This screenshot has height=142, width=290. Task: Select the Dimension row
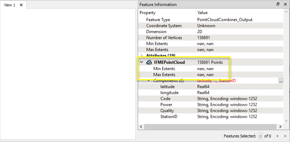tap(211, 32)
